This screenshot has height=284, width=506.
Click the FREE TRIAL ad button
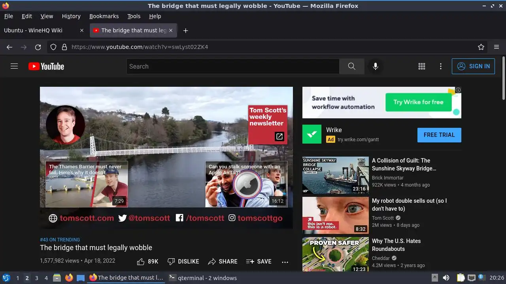(x=439, y=135)
